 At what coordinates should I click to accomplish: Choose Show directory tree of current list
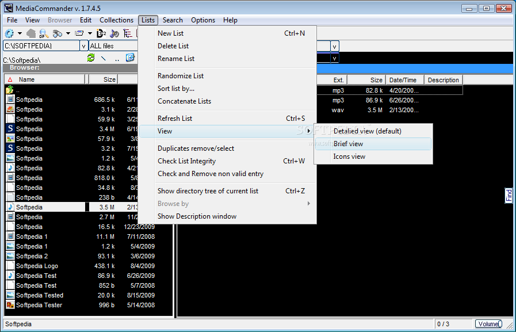click(227, 191)
